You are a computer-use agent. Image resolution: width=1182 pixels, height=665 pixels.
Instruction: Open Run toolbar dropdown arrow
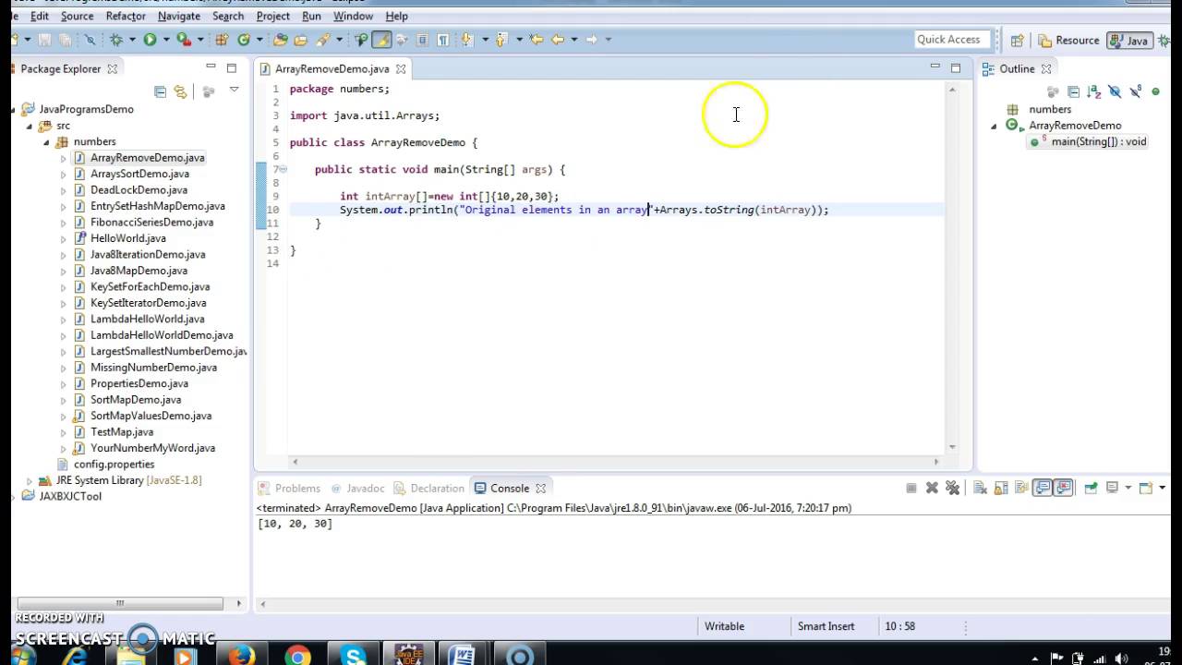pyautogui.click(x=166, y=40)
